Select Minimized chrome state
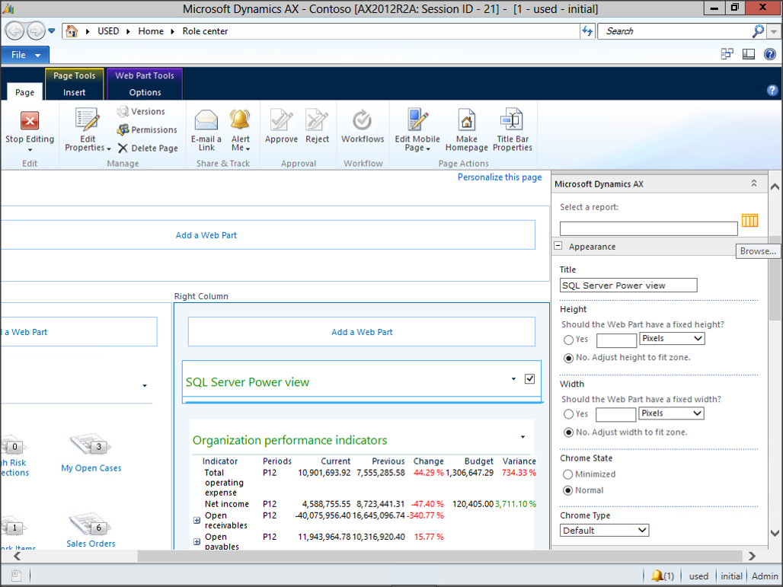Screen dimensions: 783x587 pyautogui.click(x=569, y=474)
